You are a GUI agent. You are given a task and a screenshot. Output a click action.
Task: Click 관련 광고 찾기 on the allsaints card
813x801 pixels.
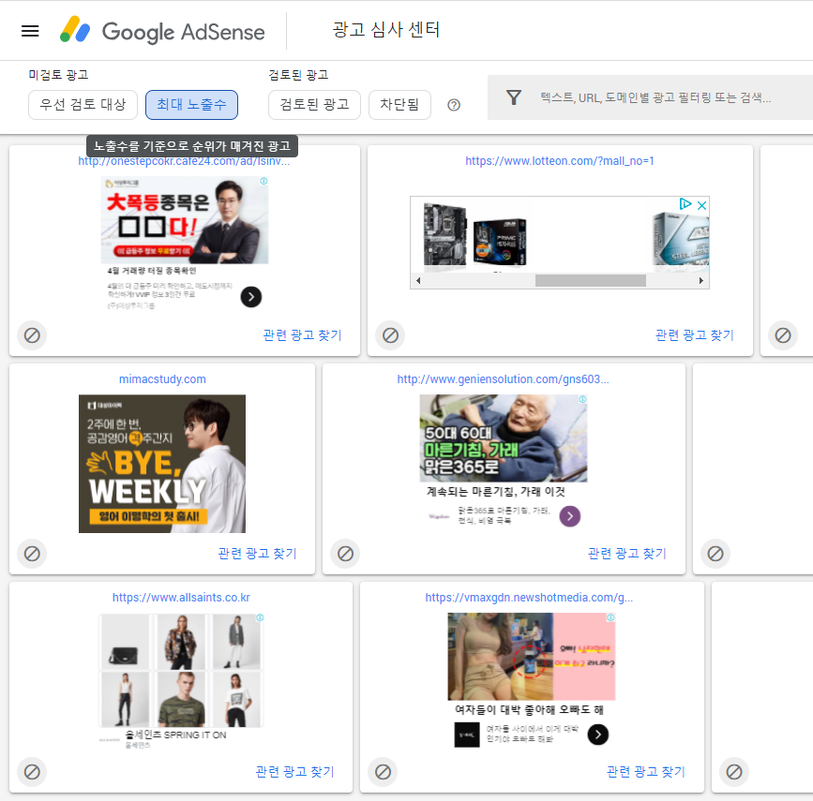tap(295, 772)
